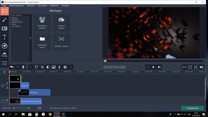
Task: Open the Color adjustments tool
Action: click(48, 67)
